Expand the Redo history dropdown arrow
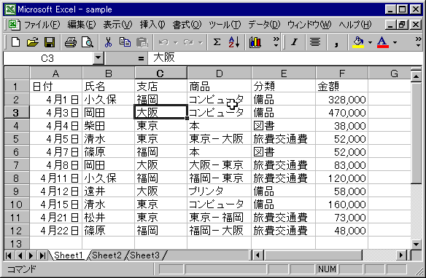Screen dimensions: 426x278 click(201, 42)
